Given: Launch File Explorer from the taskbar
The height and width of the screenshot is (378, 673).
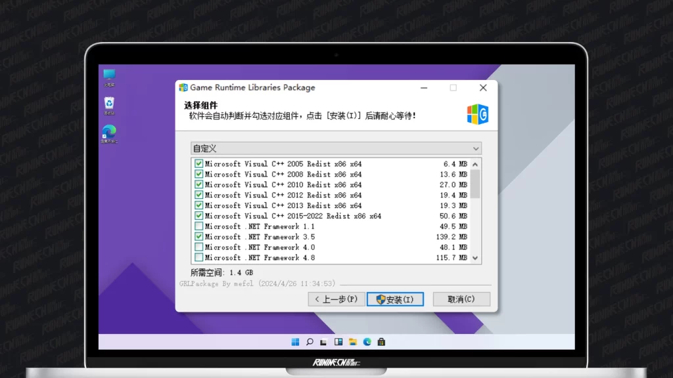Looking at the screenshot, I should tap(353, 342).
